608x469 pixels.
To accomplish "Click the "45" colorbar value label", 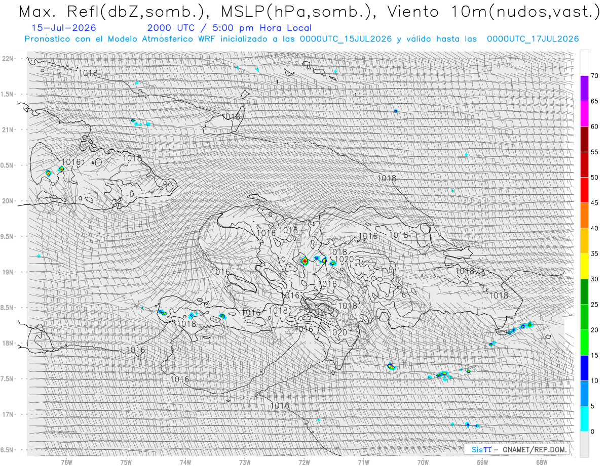I will (595, 203).
